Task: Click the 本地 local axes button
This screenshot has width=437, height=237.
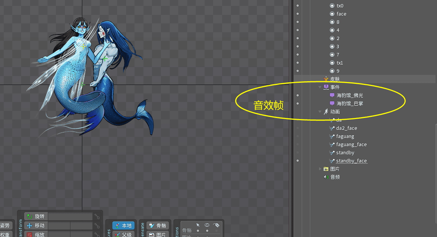Action: (x=123, y=226)
